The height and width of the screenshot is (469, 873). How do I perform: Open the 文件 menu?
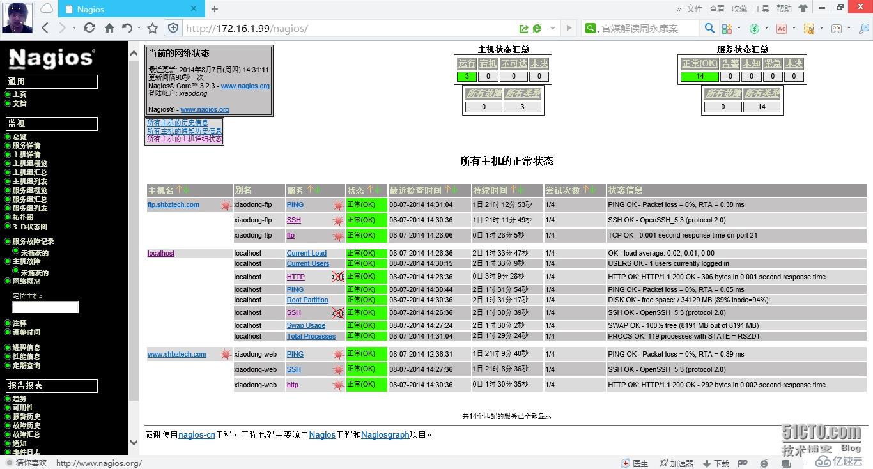point(695,9)
